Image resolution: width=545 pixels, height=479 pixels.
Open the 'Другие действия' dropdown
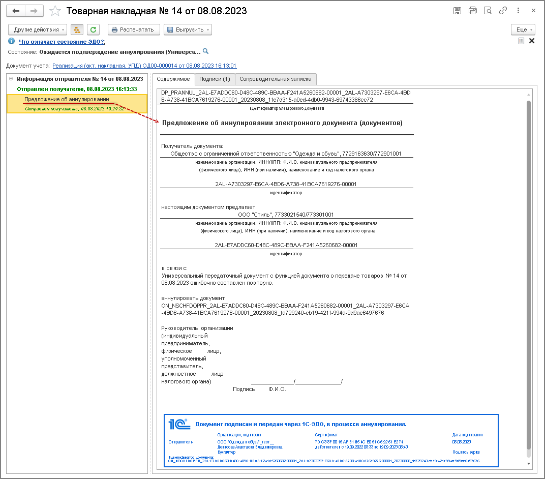tap(38, 29)
